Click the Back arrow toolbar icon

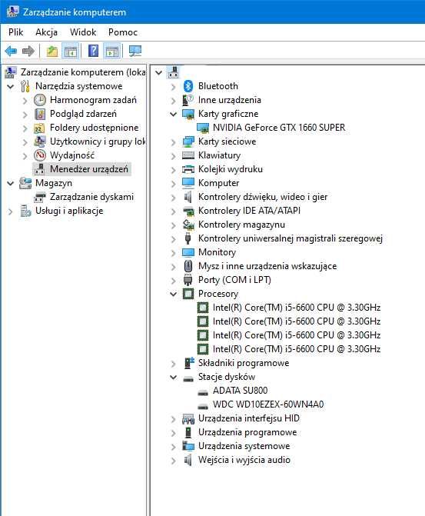11,51
